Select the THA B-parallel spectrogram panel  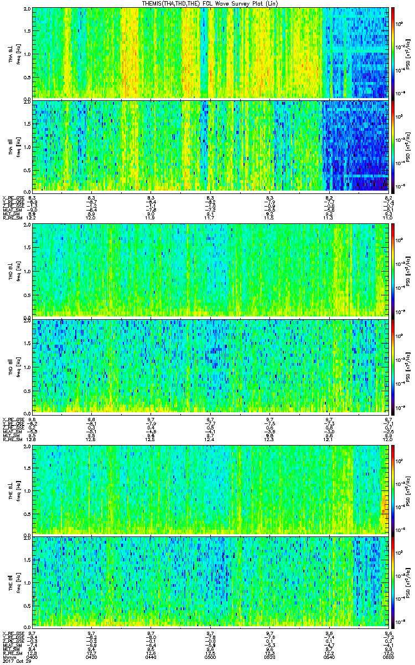point(210,146)
